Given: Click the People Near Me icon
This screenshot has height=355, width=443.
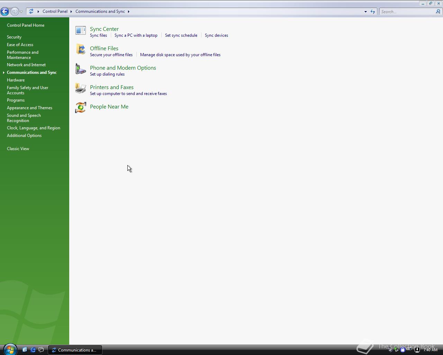Looking at the screenshot, I should click(81, 107).
